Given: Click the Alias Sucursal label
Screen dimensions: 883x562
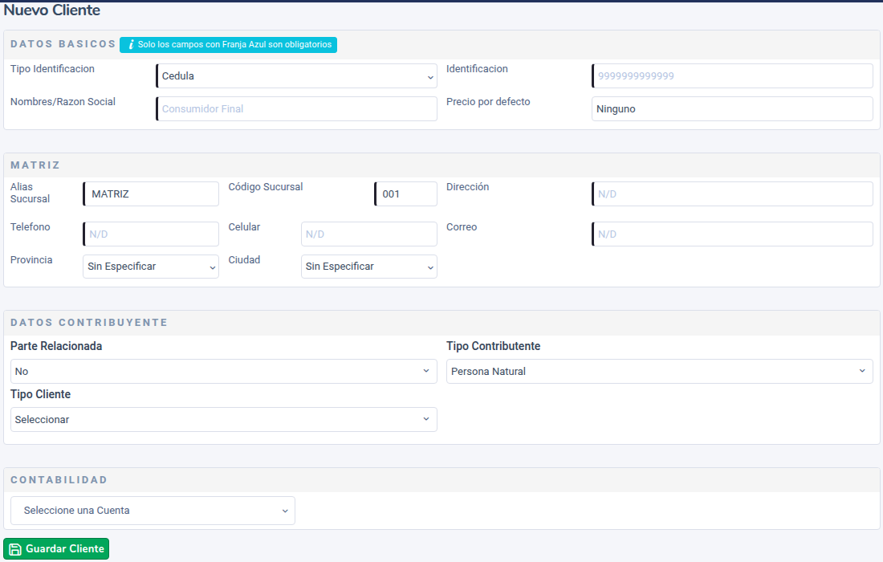Looking at the screenshot, I should click(30, 193).
